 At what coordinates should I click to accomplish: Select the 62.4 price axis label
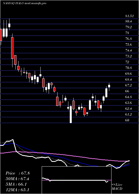pyautogui.click(x=128, y=109)
